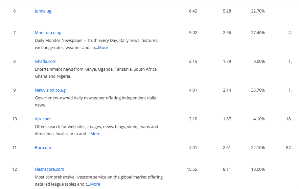This screenshot has height=189, width=299.
Task: Select Jumia.ug's 8:42 time value
Action: pyautogui.click(x=193, y=11)
